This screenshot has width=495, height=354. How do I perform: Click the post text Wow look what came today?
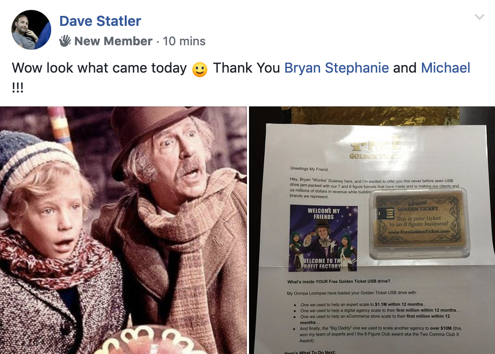[99, 68]
